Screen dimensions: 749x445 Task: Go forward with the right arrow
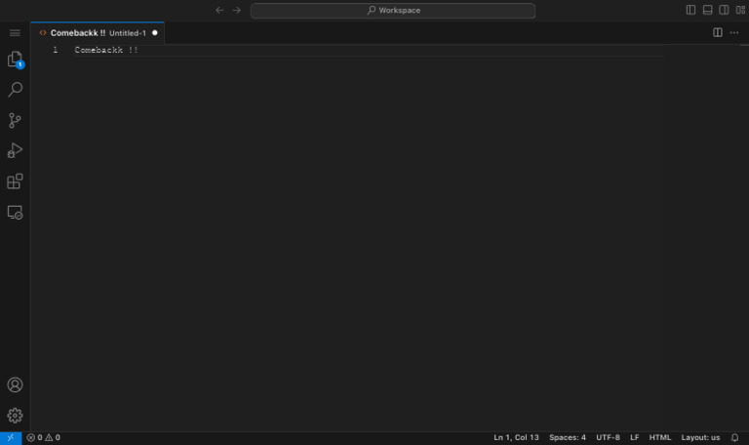pos(236,10)
